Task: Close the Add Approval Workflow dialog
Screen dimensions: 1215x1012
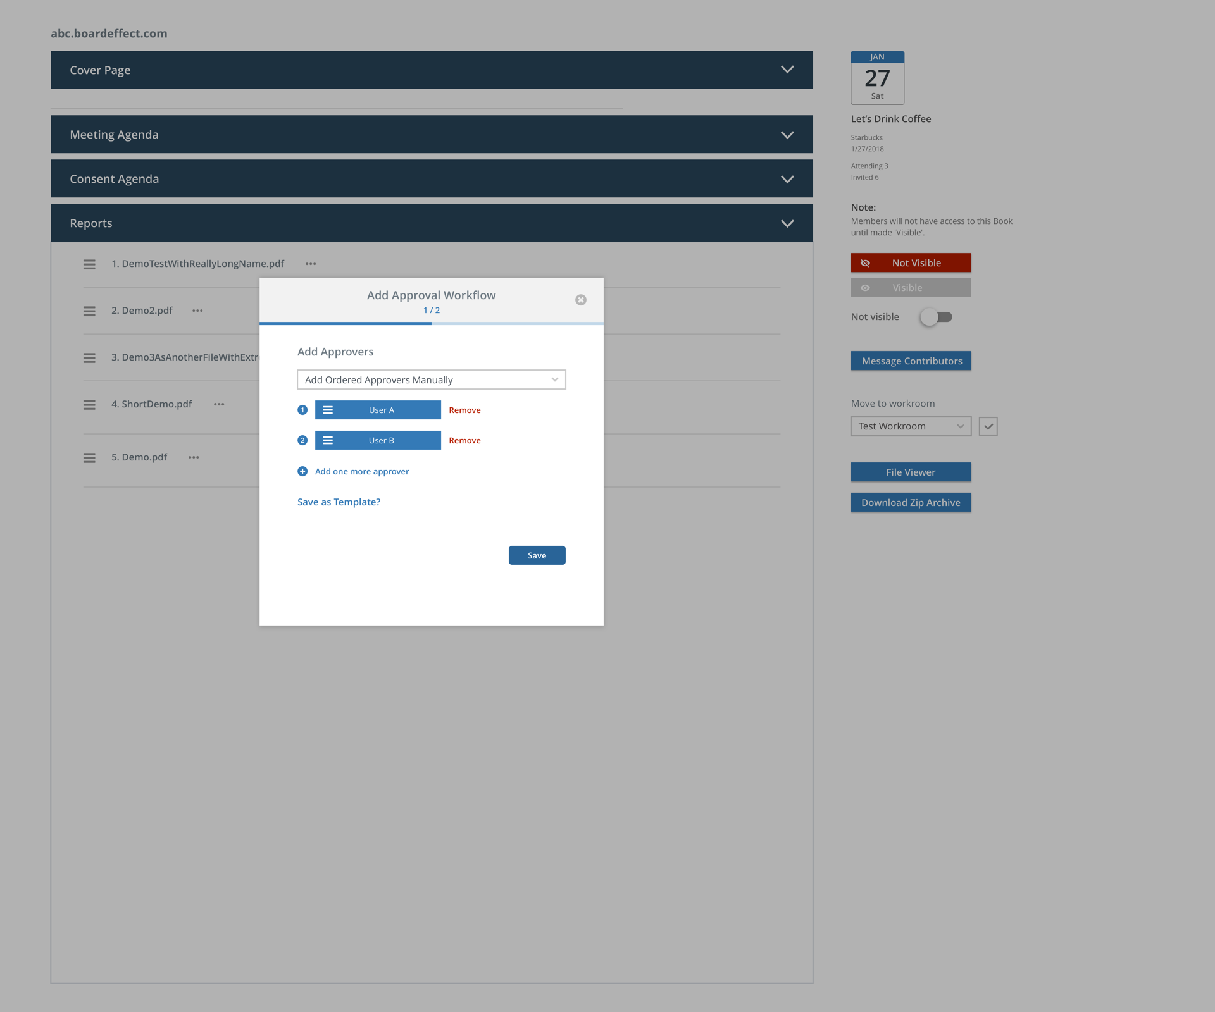Action: point(580,300)
